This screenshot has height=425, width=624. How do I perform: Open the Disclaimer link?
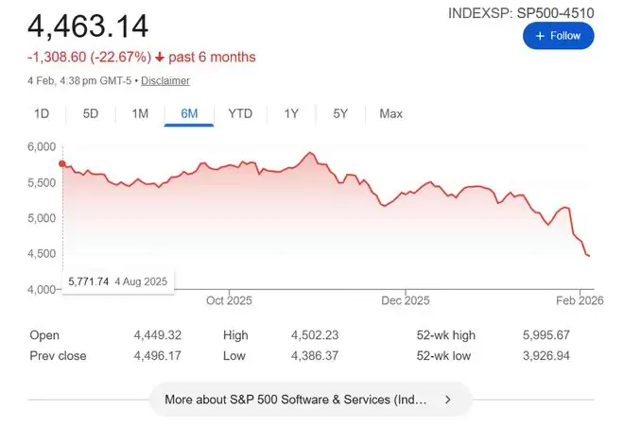pos(165,81)
